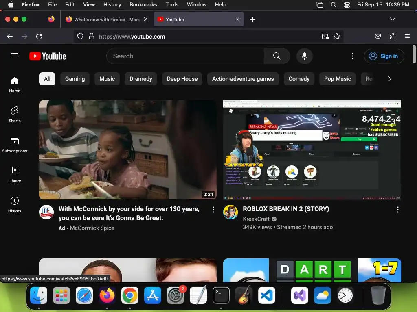Viewport: 417px width, 312px height.
Task: Play the ROBLOX BREAK IN 2 thumbnail
Action: [x=312, y=149]
